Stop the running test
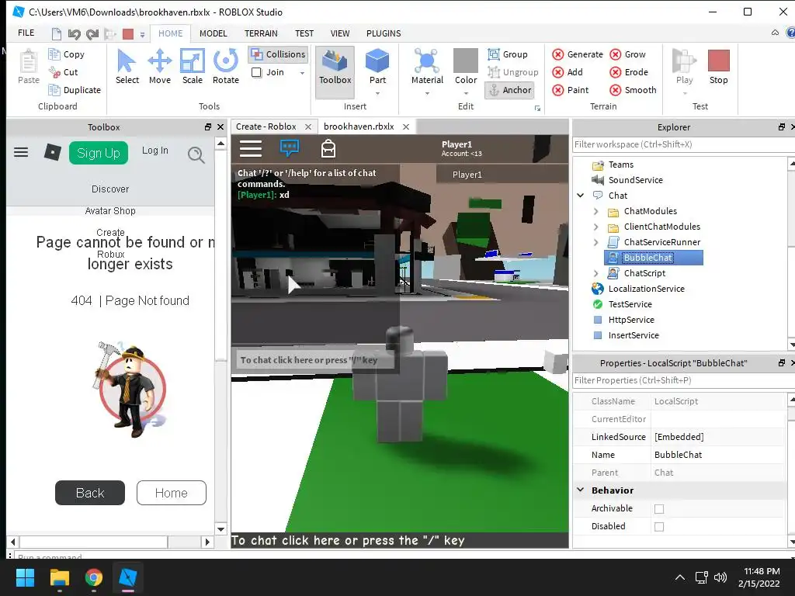 [718, 67]
